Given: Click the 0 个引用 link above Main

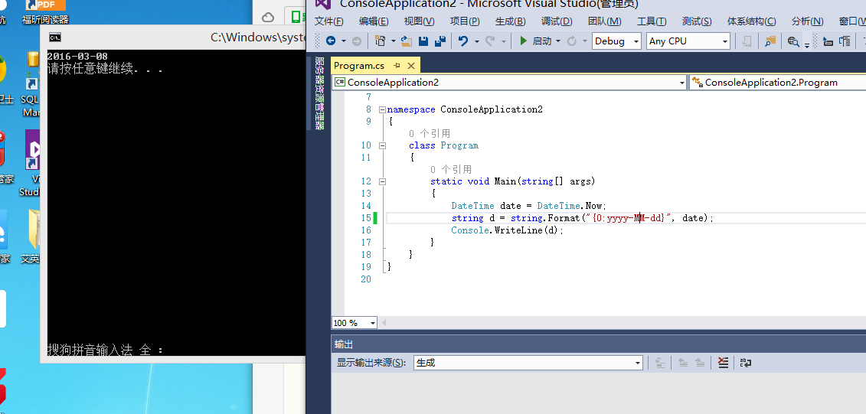Looking at the screenshot, I should 451,169.
